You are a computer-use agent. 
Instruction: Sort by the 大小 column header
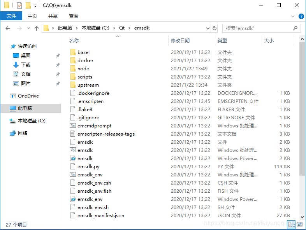tap(269, 40)
